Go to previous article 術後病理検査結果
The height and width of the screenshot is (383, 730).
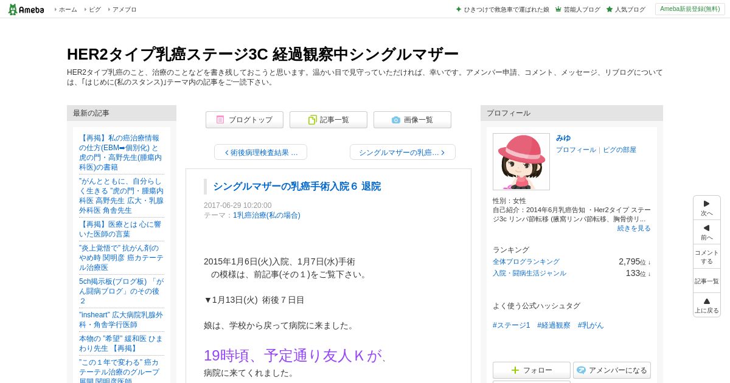point(261,152)
